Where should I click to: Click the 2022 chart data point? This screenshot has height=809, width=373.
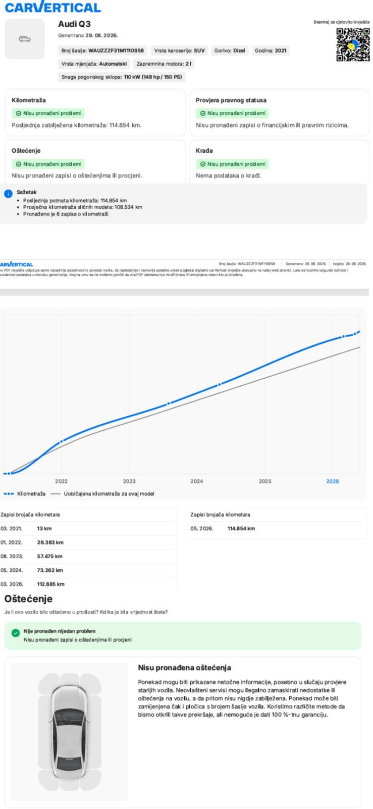coord(62,441)
